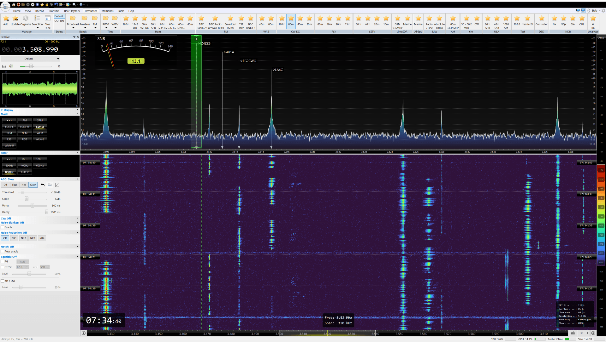
Task: Mute audio with the speaker icon
Action: pos(11,66)
